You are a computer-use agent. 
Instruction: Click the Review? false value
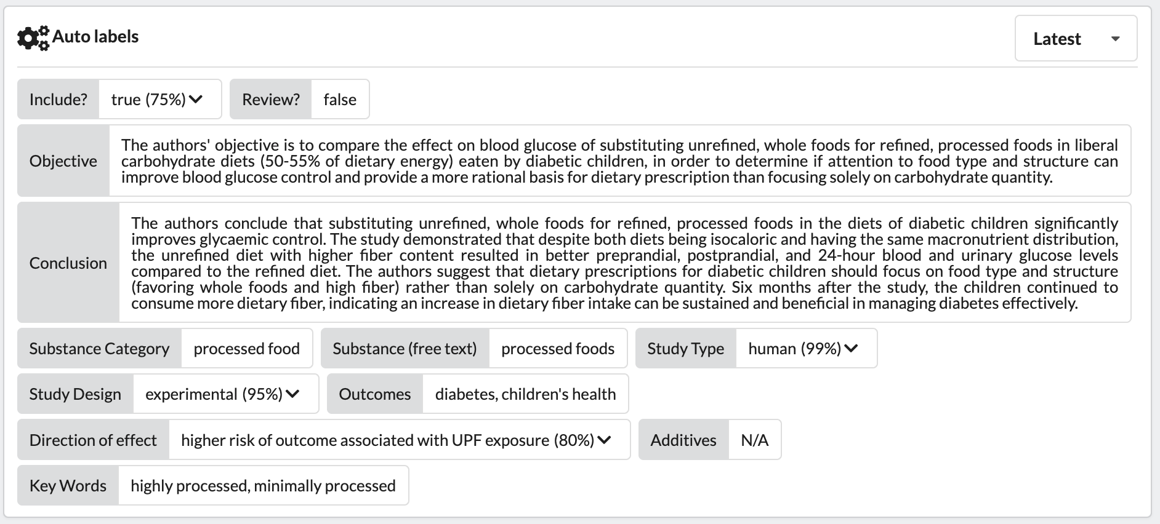[340, 99]
